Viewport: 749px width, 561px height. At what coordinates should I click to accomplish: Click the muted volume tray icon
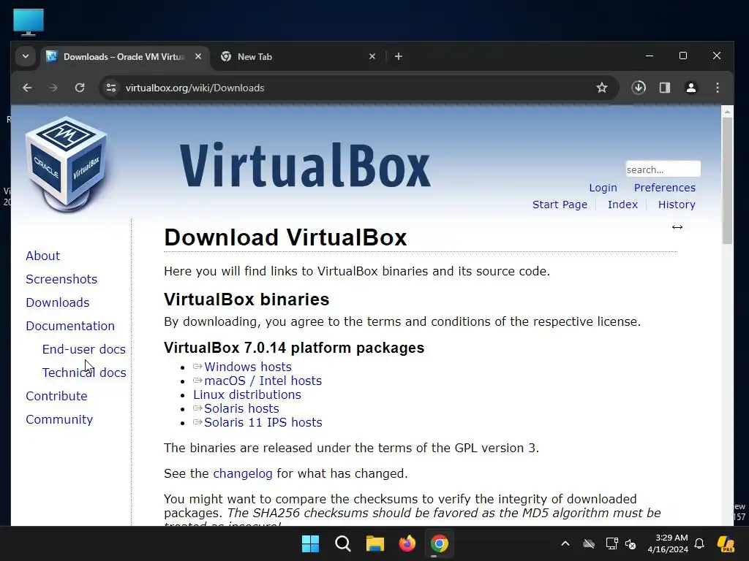pos(631,543)
